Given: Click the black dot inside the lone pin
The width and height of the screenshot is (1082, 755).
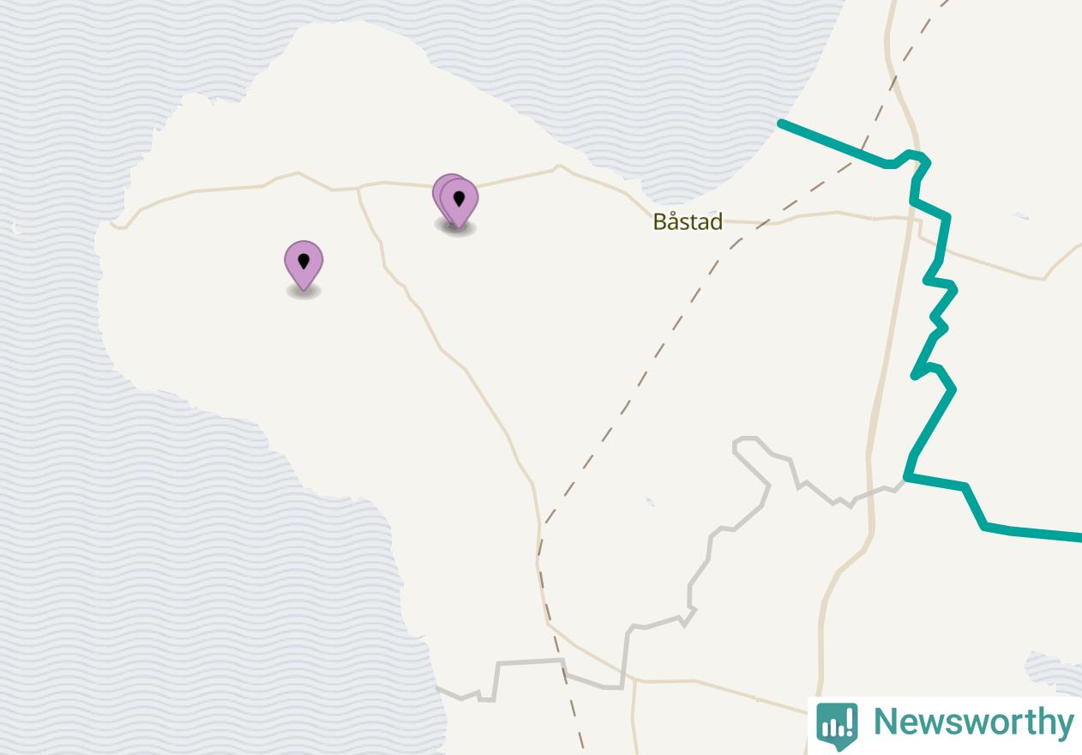Looking at the screenshot, I should [x=304, y=260].
